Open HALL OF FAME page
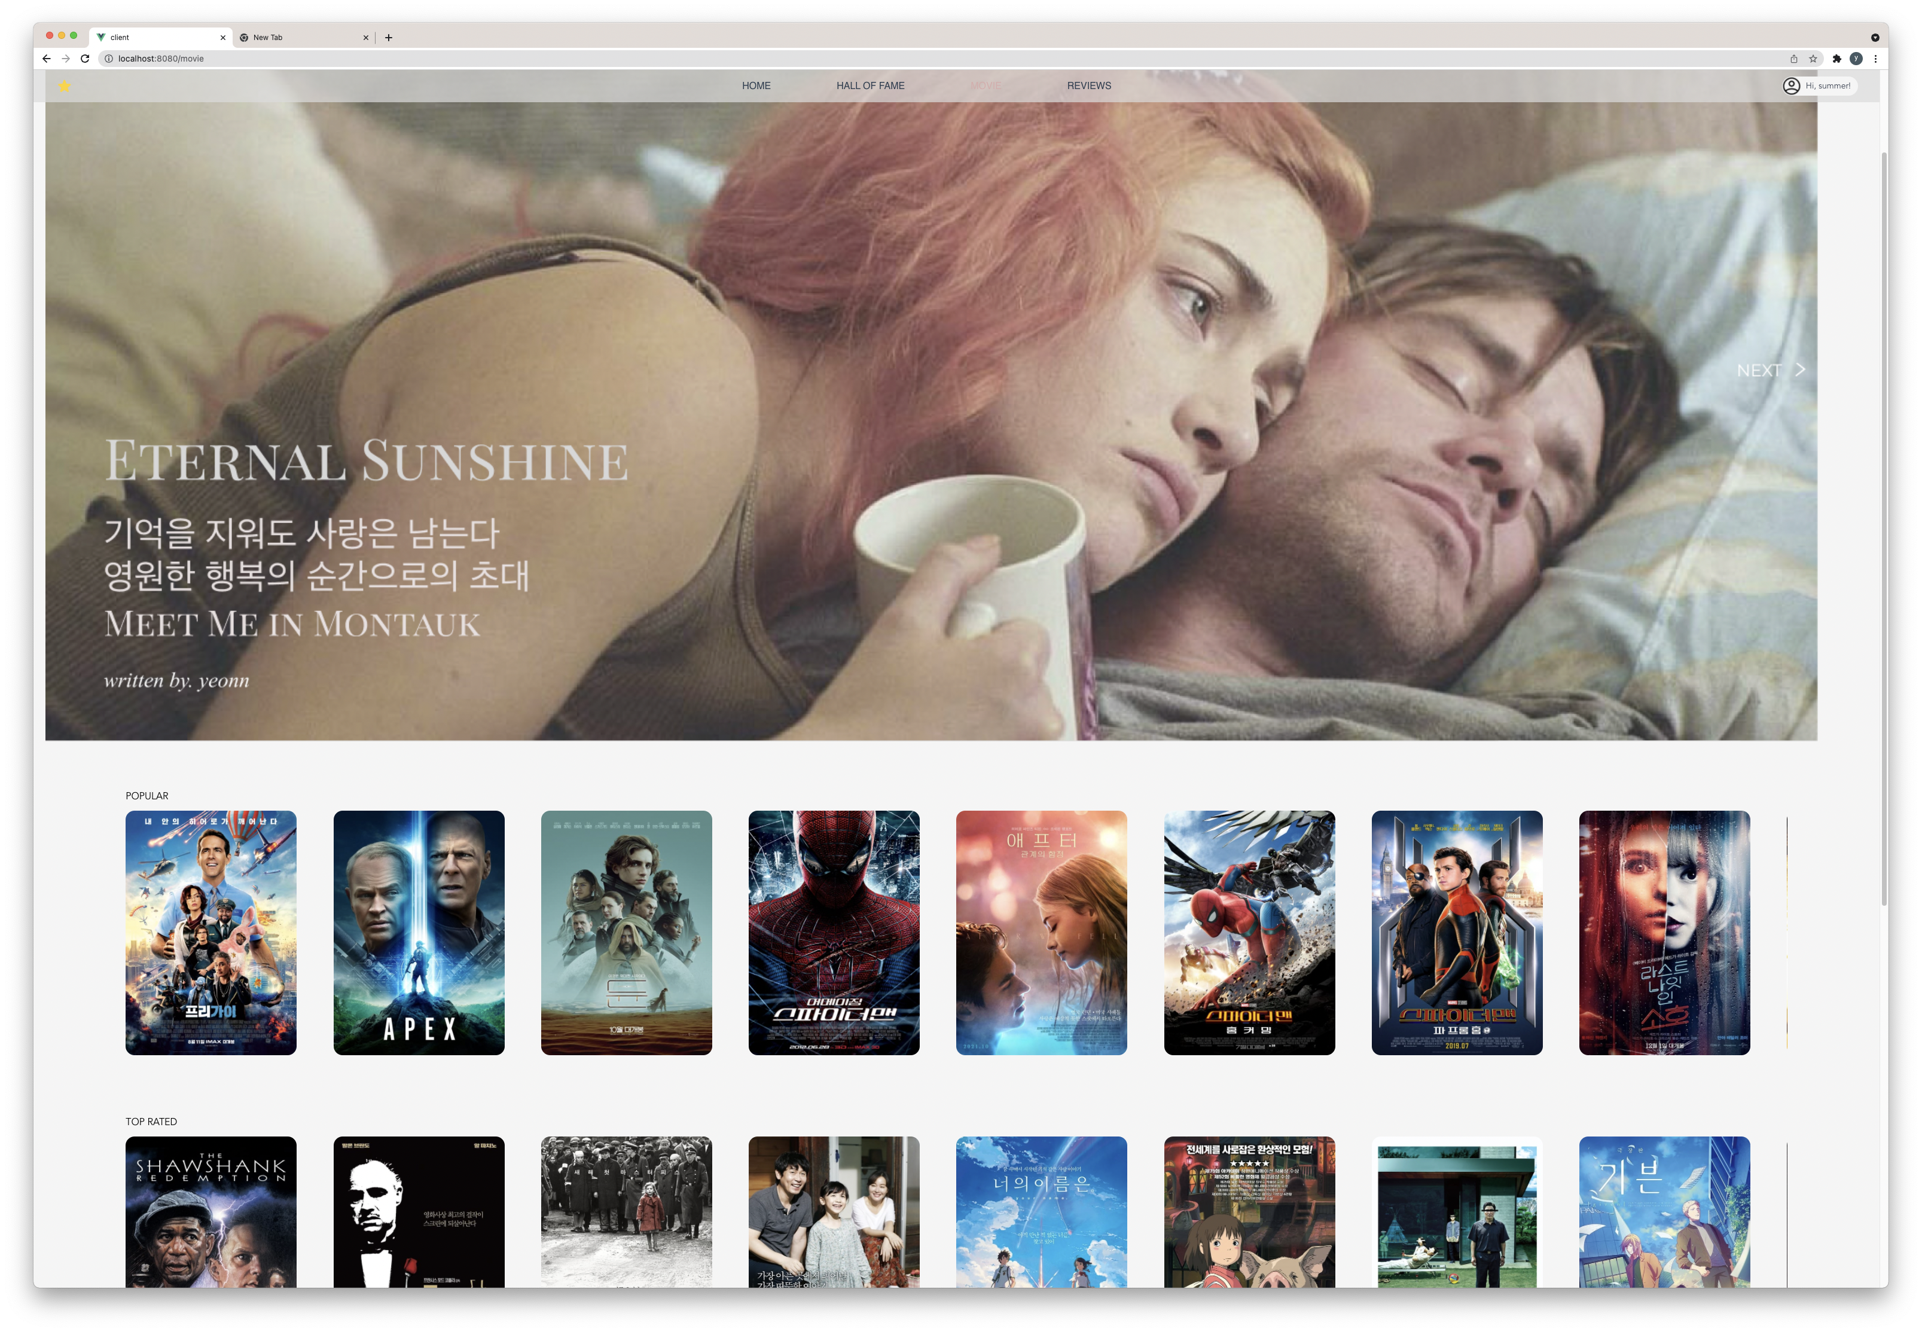This screenshot has height=1332, width=1922. pyautogui.click(x=871, y=86)
